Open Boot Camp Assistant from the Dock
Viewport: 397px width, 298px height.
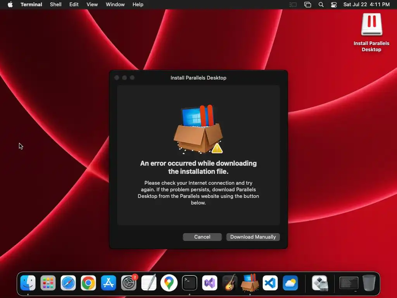[320, 283]
